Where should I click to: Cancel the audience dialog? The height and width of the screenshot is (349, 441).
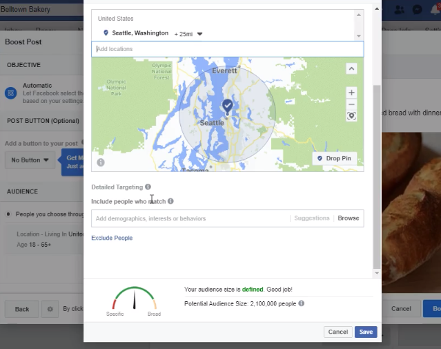(337, 332)
